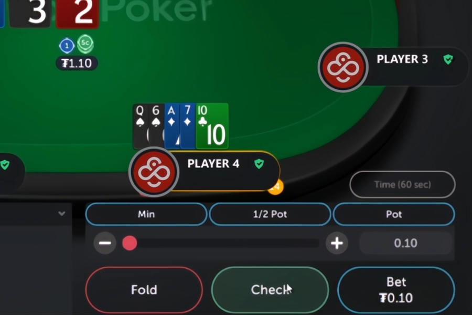Select the 1/2 Pot bet preset

[270, 214]
